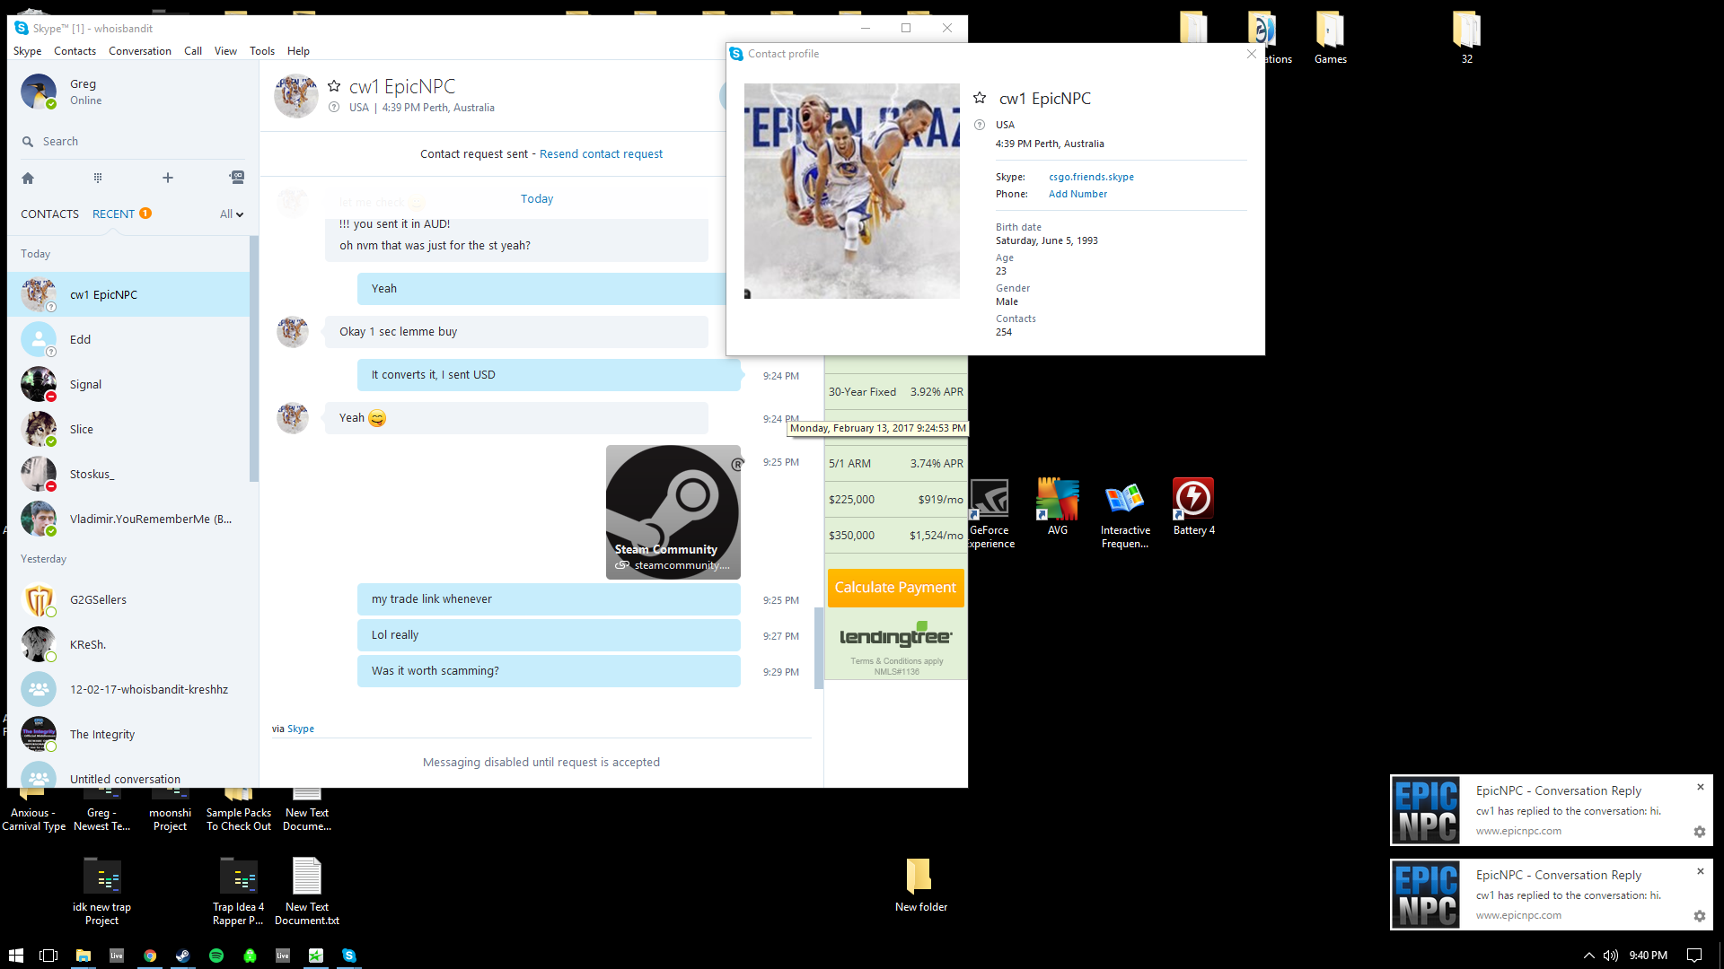The height and width of the screenshot is (969, 1724).
Task: Open Greg's own profile avatar
Action: point(39,92)
